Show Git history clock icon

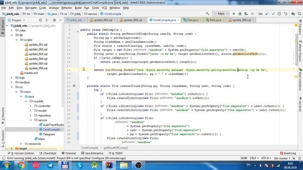click(279, 14)
